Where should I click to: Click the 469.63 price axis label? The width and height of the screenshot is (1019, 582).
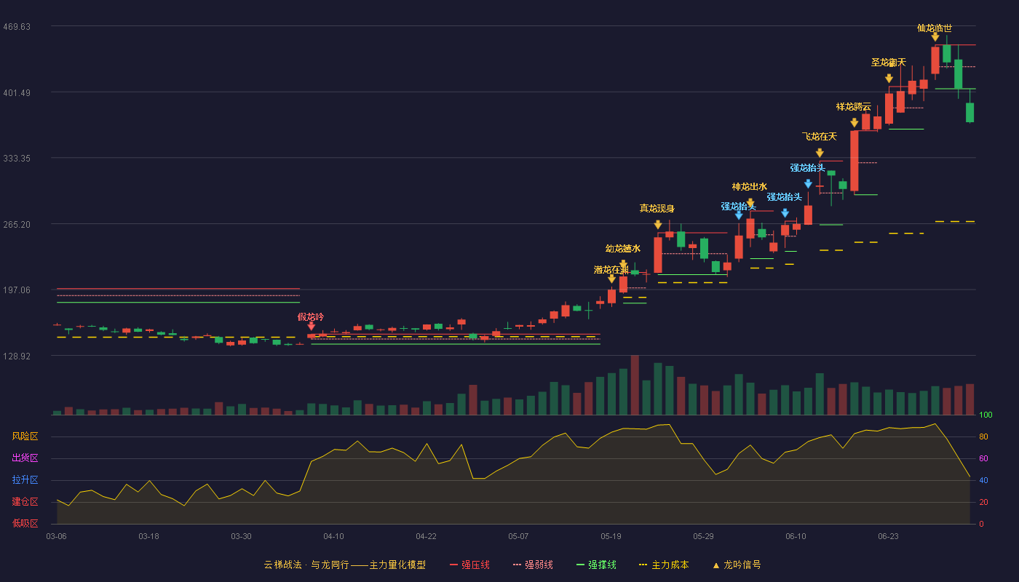pos(16,27)
